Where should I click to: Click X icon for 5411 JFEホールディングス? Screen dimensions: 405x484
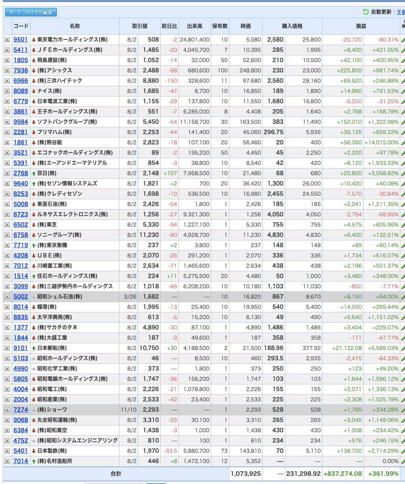click(7, 50)
